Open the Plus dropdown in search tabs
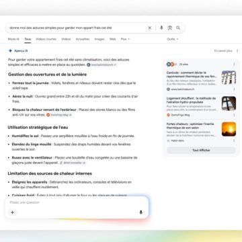 125,39
